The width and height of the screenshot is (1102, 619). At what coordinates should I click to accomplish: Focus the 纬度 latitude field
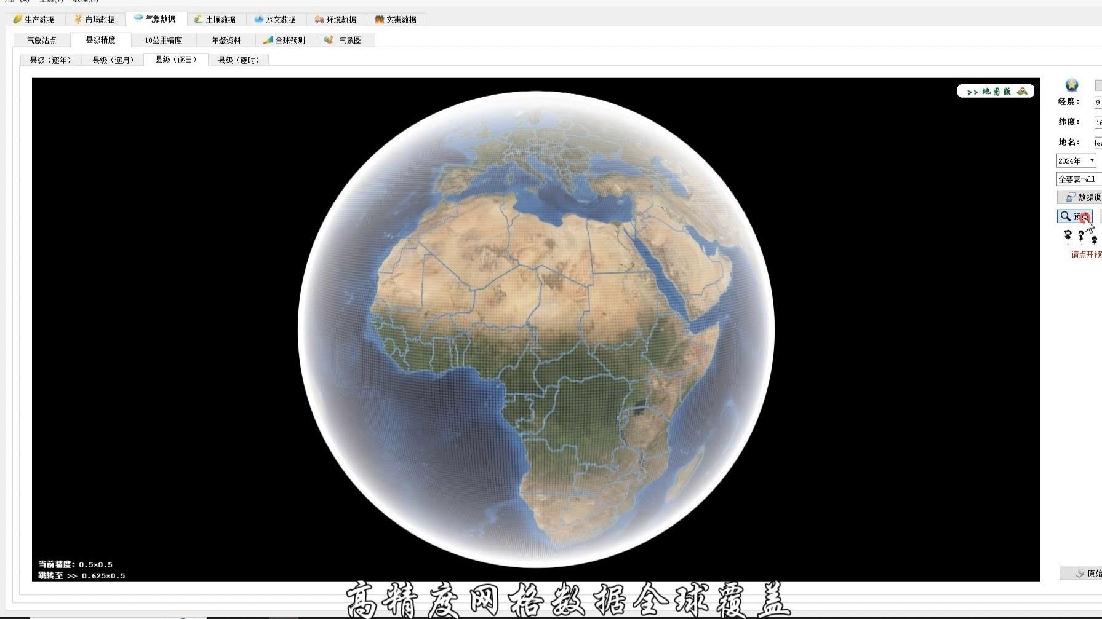coord(1098,122)
